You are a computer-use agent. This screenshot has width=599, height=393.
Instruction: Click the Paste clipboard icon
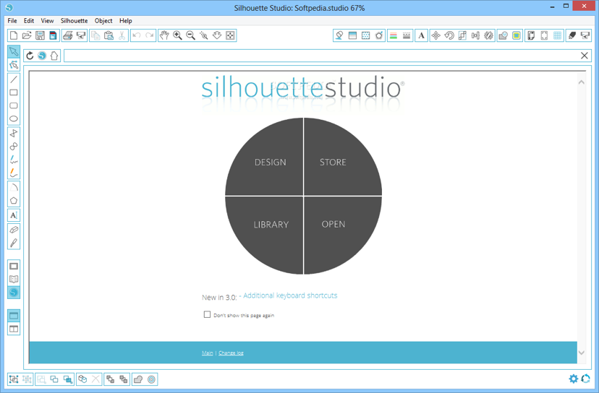(x=109, y=35)
